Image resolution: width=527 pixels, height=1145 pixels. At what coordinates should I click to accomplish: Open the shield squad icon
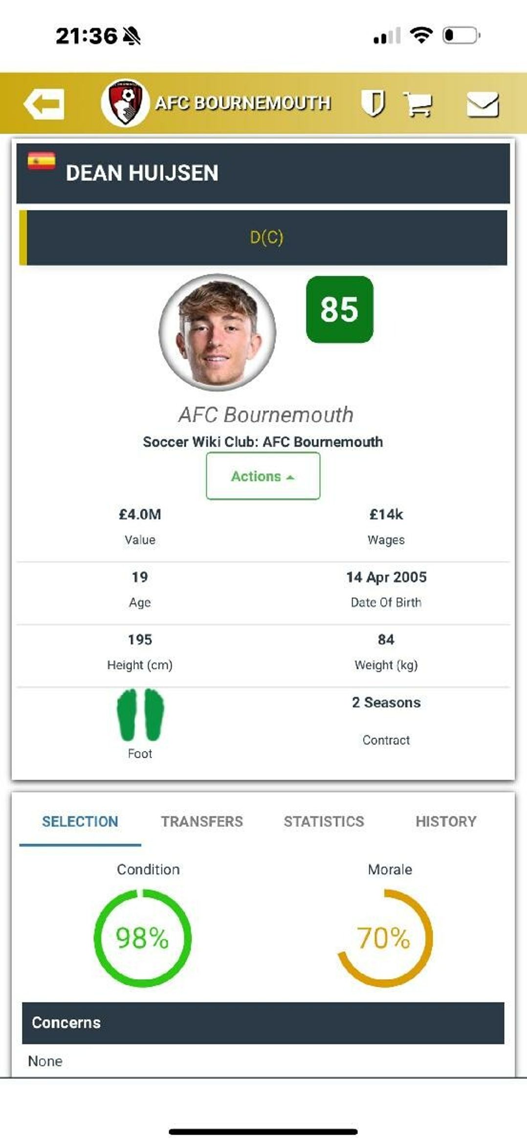(x=373, y=103)
